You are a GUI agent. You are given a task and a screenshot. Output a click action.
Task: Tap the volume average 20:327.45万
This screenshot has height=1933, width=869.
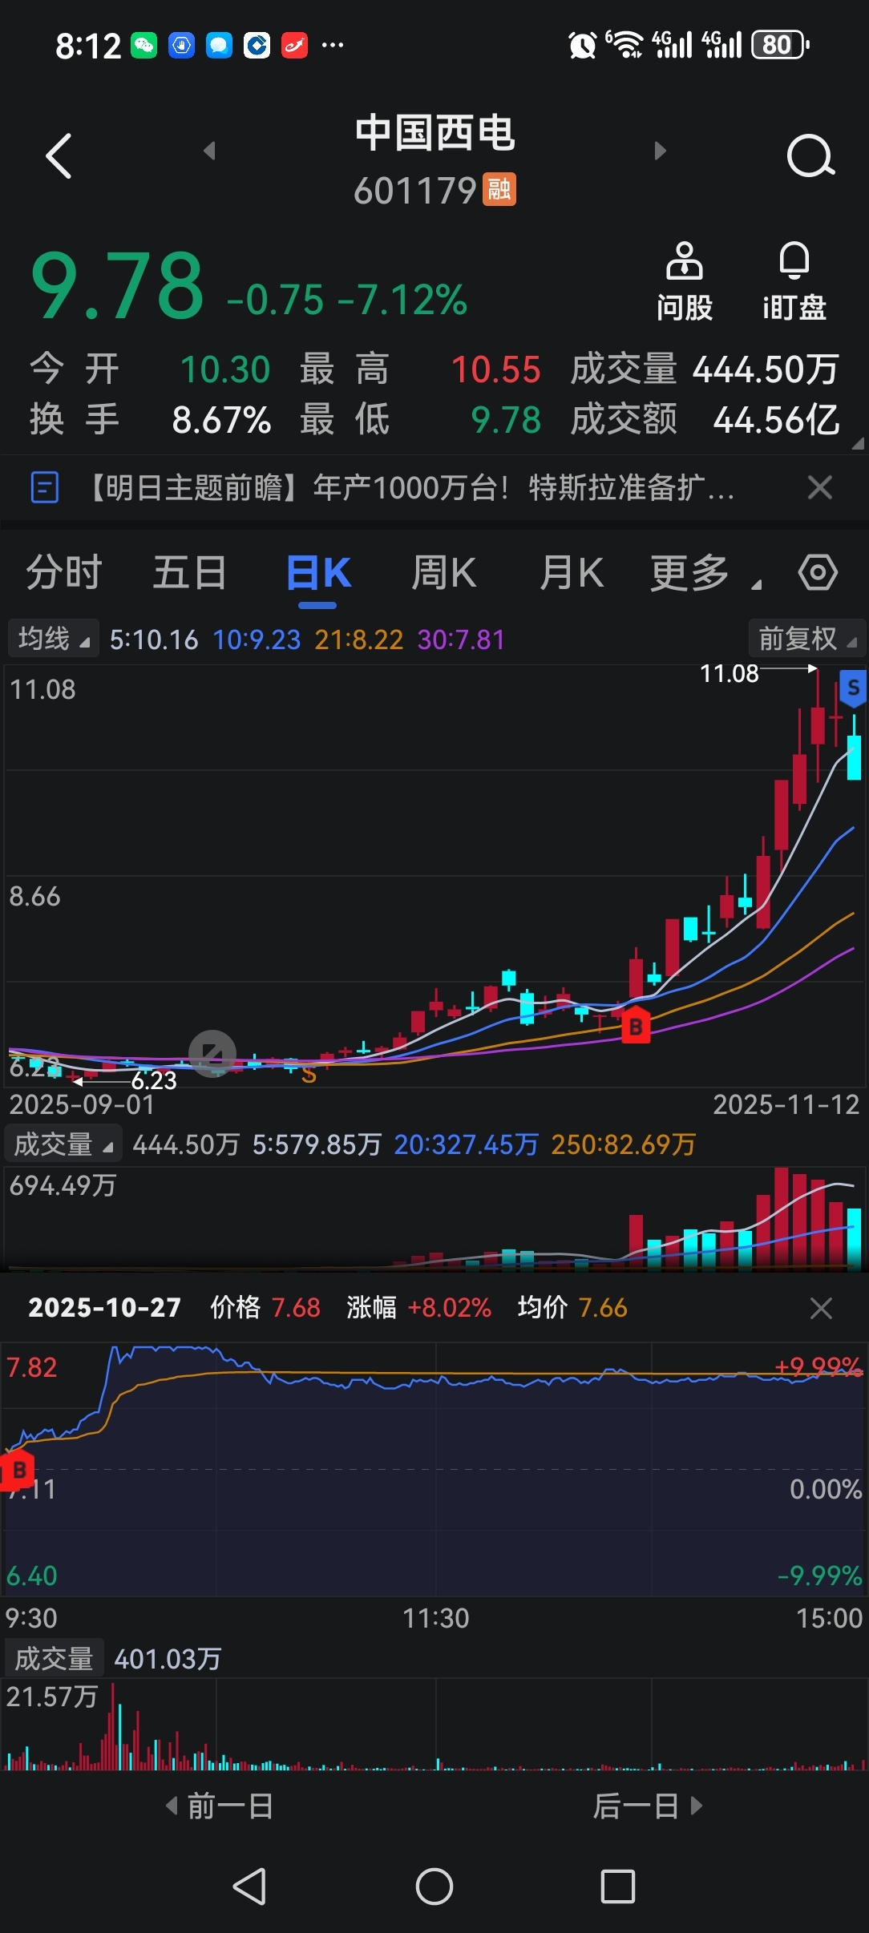pos(466,1144)
